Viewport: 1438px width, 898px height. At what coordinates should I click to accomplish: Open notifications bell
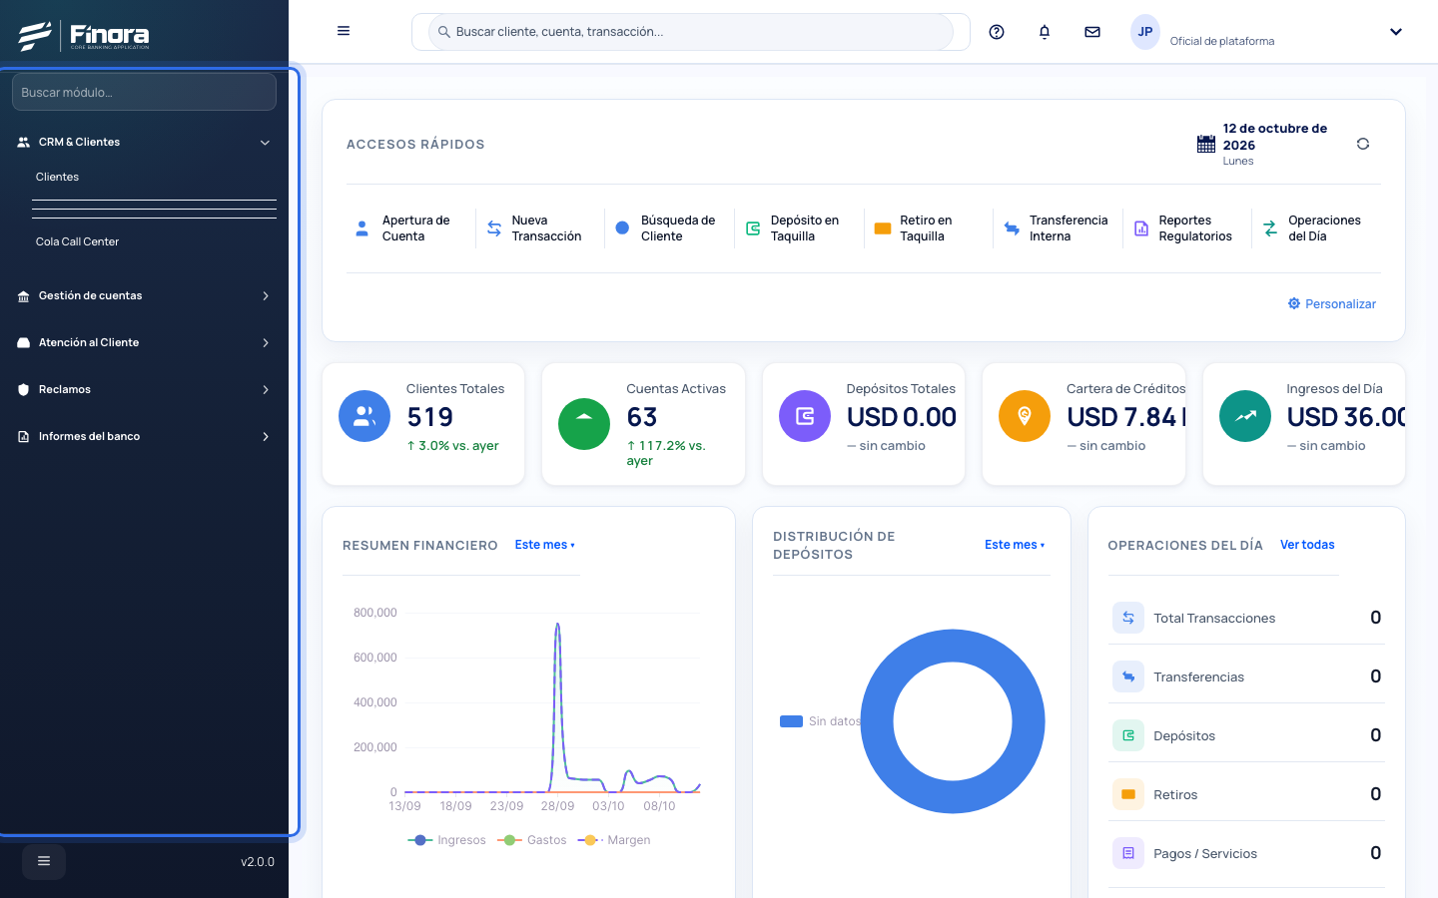point(1045,32)
